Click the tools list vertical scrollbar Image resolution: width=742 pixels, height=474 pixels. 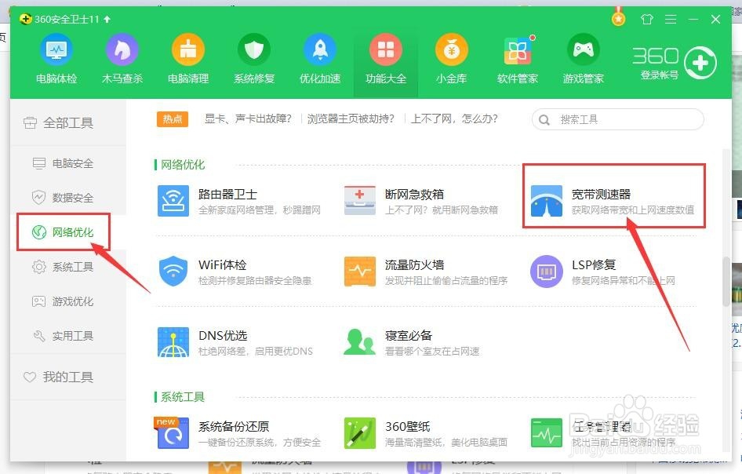tap(726, 282)
